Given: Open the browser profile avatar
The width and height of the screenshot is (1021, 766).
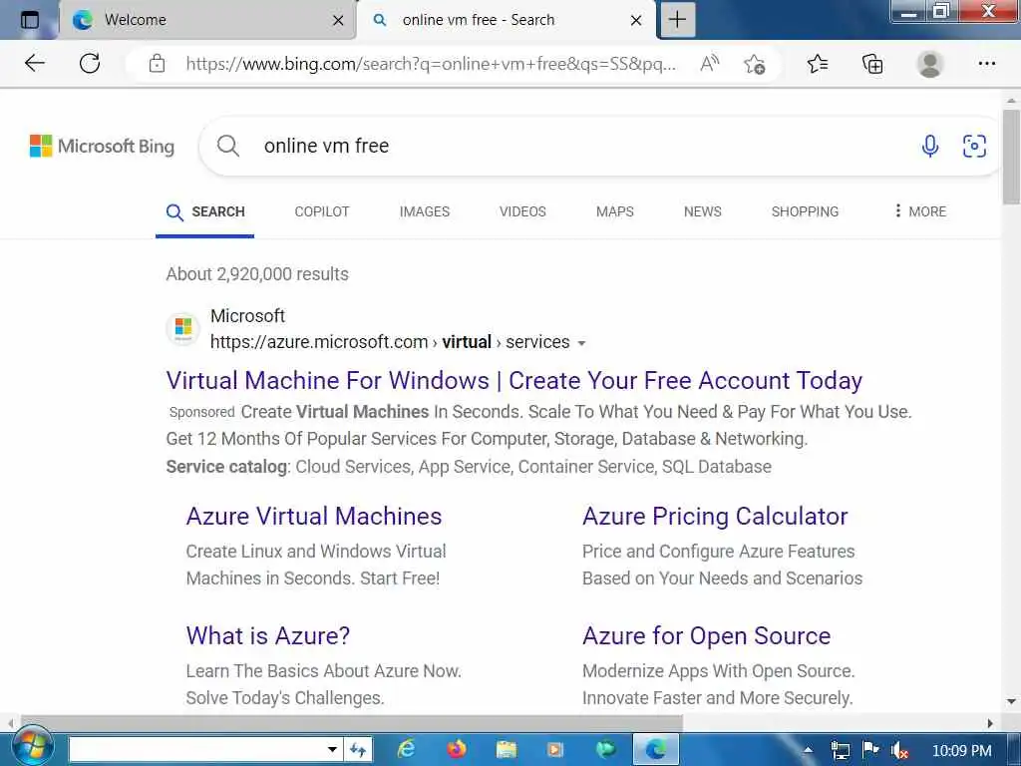Looking at the screenshot, I should tap(929, 64).
